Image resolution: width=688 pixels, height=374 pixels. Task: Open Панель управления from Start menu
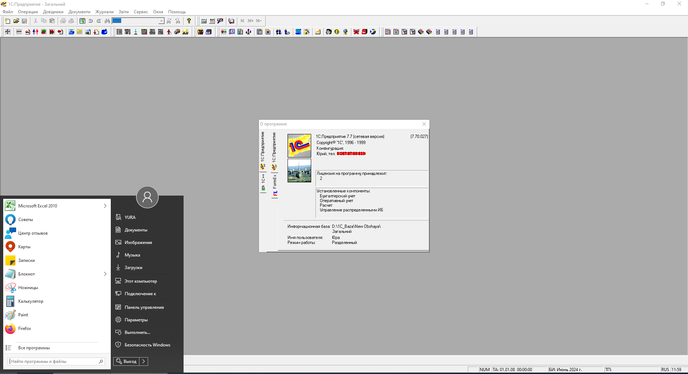coord(144,307)
